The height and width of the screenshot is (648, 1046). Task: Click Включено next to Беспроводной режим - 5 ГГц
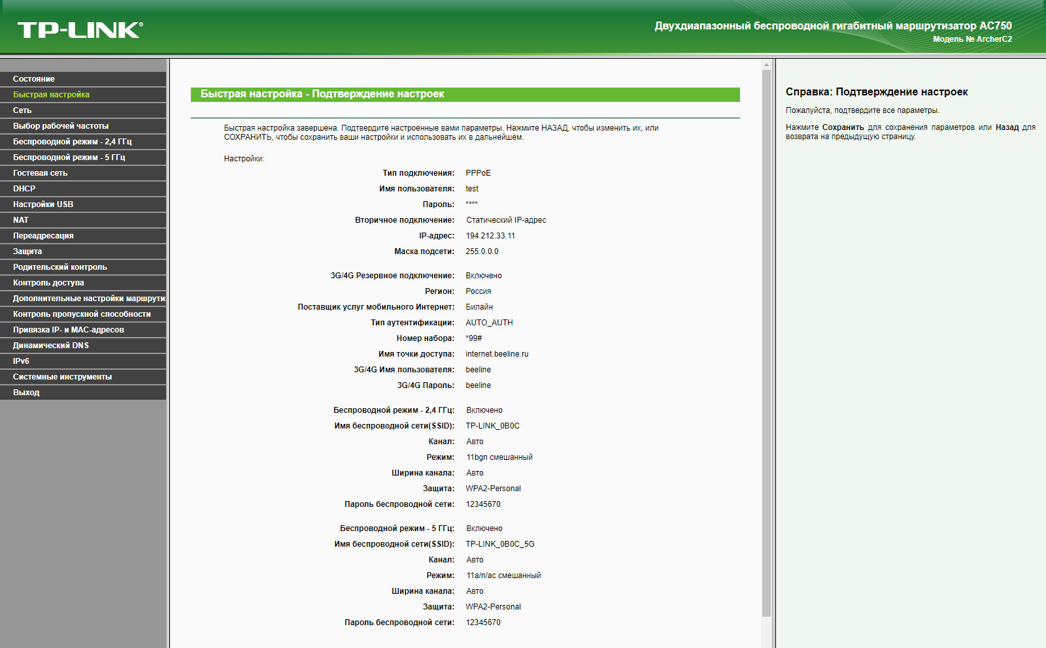click(x=484, y=528)
